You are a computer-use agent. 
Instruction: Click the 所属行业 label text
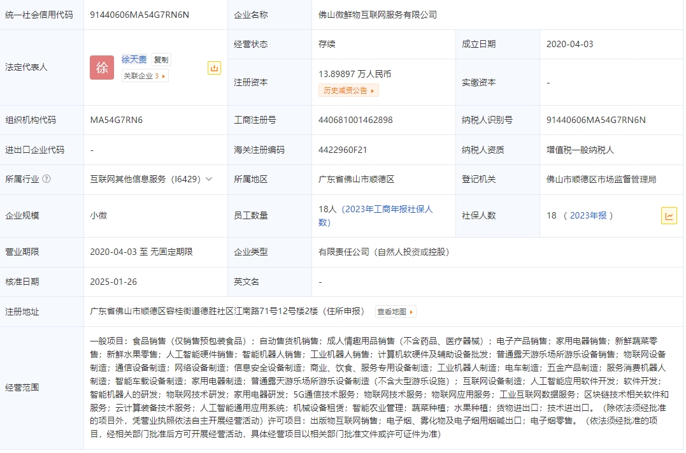[x=22, y=179]
